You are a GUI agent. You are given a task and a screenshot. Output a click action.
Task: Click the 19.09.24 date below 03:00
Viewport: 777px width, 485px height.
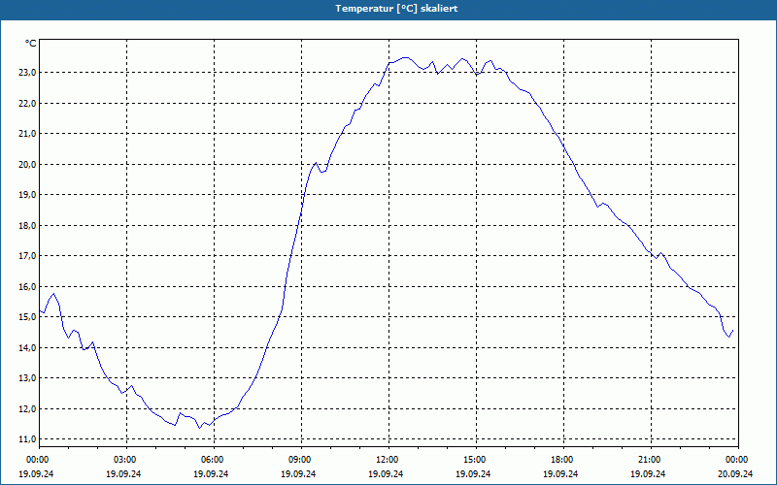tap(123, 473)
